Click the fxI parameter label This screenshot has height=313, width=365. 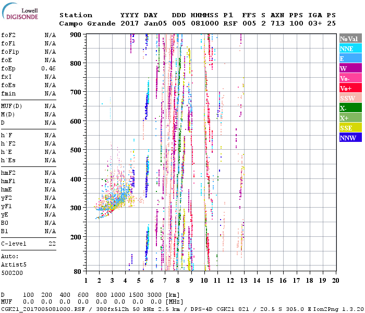(6, 77)
